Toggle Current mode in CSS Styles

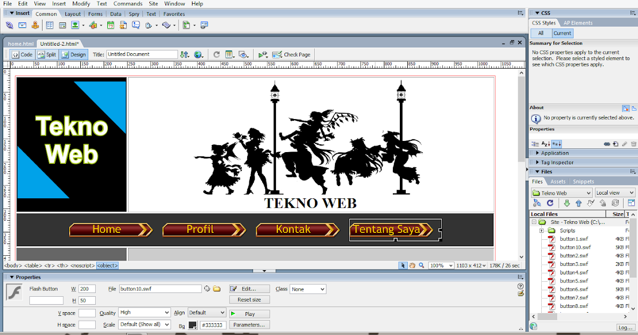tap(563, 33)
